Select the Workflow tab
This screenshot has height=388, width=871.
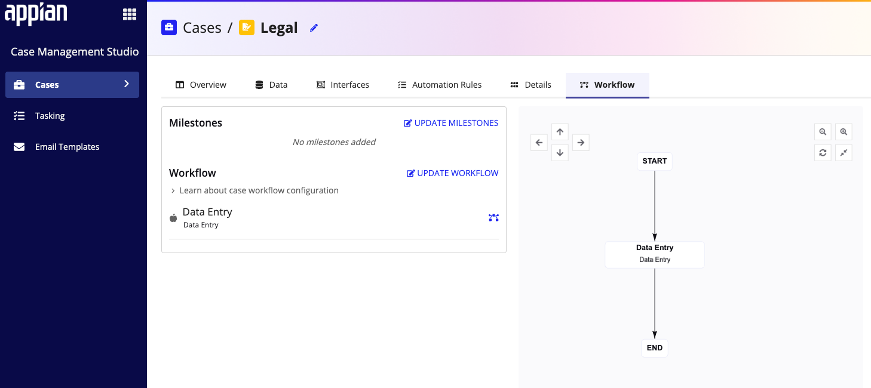608,85
